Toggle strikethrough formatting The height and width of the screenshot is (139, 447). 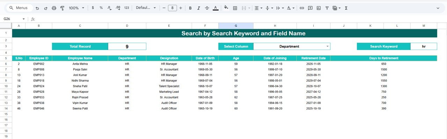point(207,8)
